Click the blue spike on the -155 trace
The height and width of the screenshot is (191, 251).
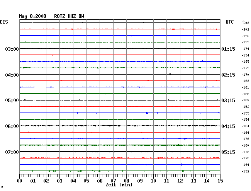[147, 113]
